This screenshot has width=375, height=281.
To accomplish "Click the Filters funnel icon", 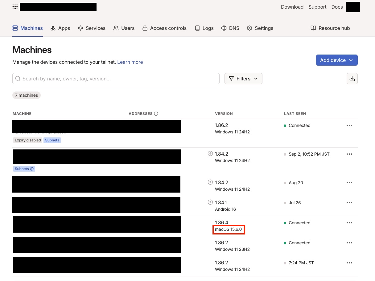I will click(x=231, y=79).
